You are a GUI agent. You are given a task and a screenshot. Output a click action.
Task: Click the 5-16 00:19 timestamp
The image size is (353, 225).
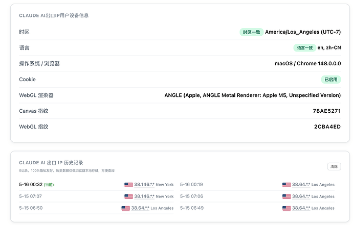191,185
